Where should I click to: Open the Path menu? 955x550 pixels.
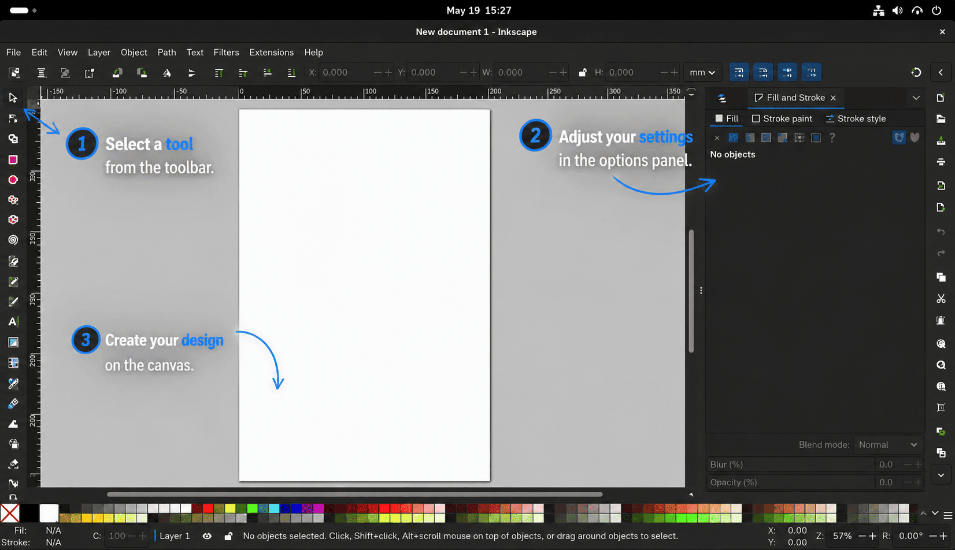(166, 52)
